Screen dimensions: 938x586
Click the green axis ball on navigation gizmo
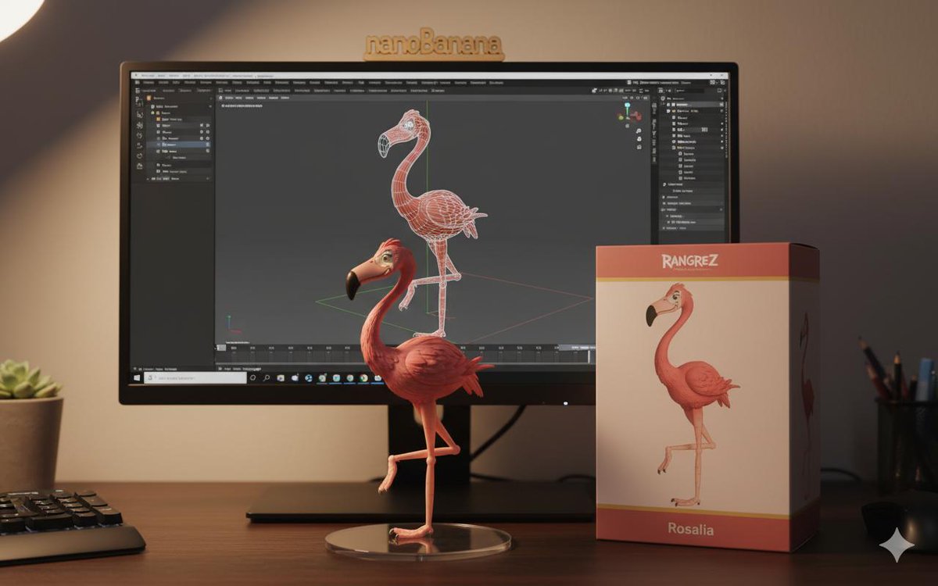pos(621,118)
